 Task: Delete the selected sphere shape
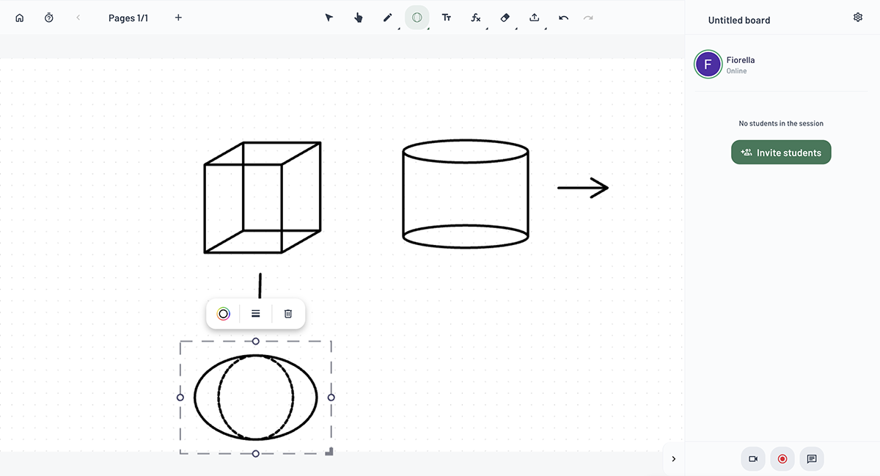point(288,314)
